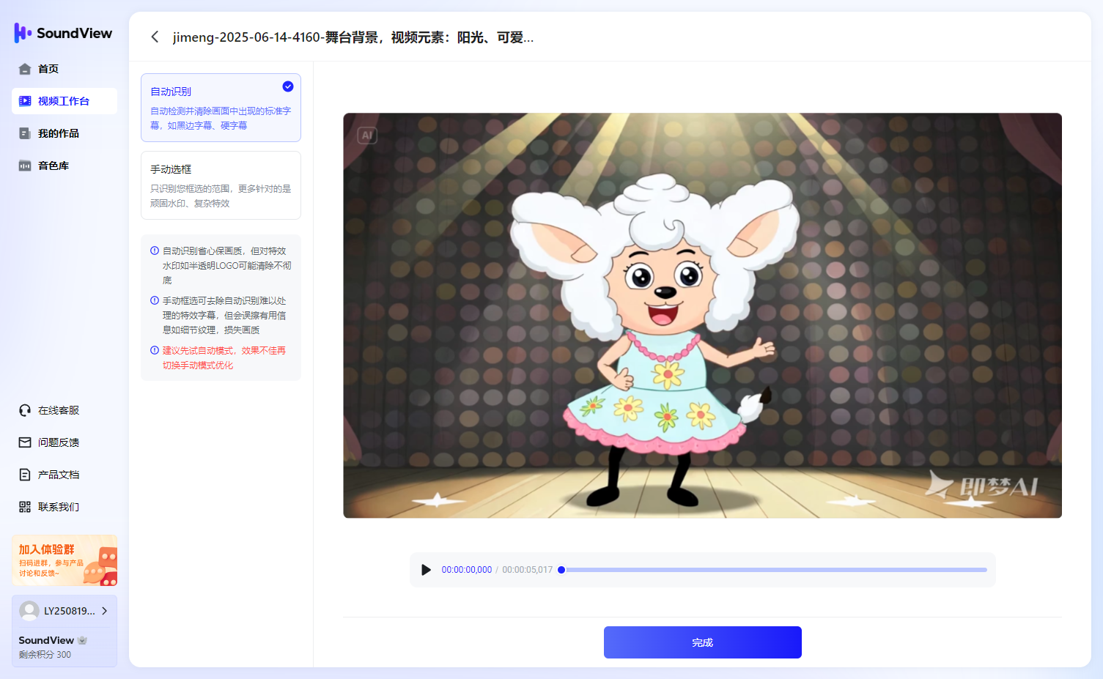
Task: Open the 首页 home icon
Action: tap(25, 69)
